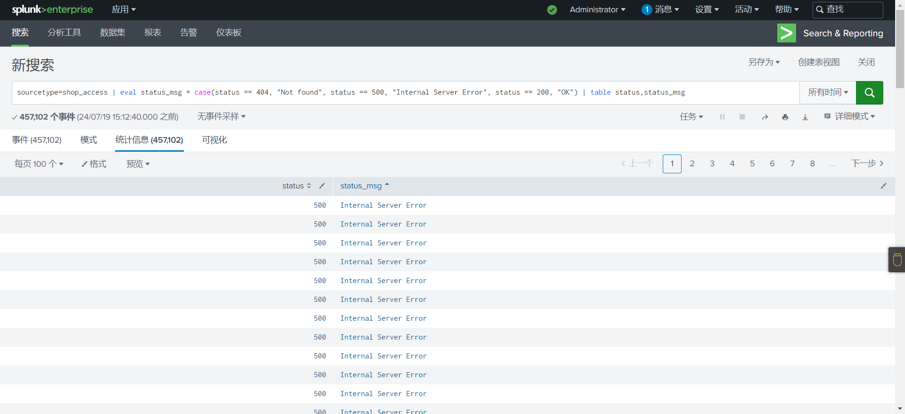Image resolution: width=905 pixels, height=414 pixels.
Task: Click the print results icon
Action: pyautogui.click(x=785, y=117)
